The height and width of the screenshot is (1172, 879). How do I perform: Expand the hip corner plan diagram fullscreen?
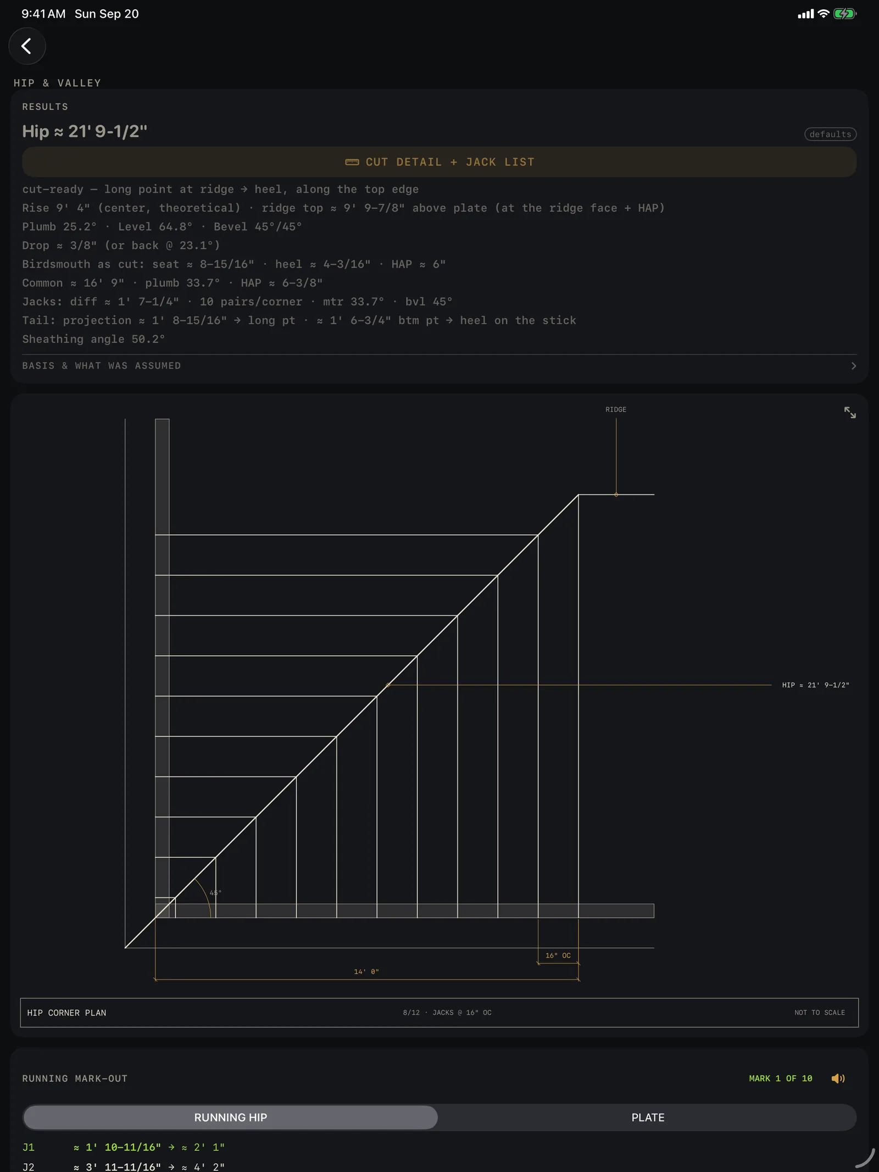point(850,413)
